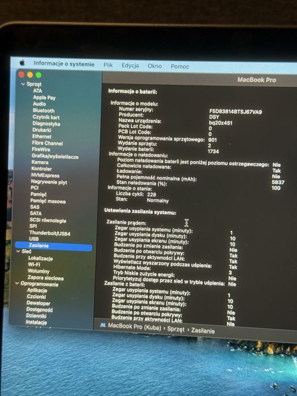Image resolution: width=297 pixels, height=396 pixels.
Task: Open the Informacje o systemie menu
Action: pyautogui.click(x=64, y=64)
